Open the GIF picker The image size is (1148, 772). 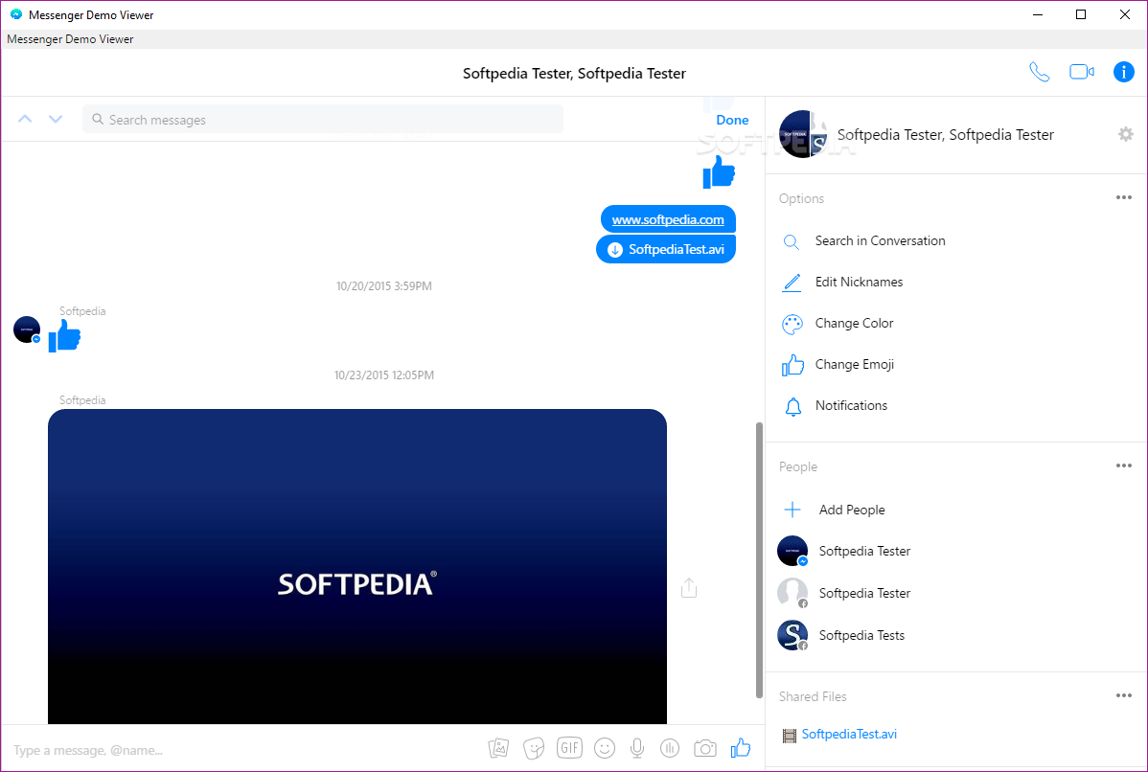click(569, 747)
